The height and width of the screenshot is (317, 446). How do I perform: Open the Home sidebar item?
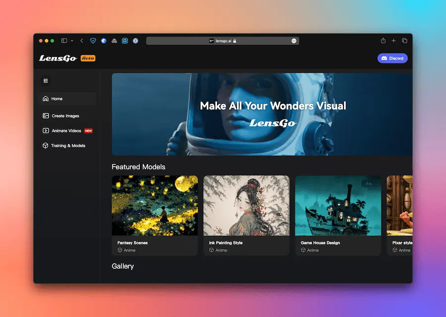(x=67, y=99)
